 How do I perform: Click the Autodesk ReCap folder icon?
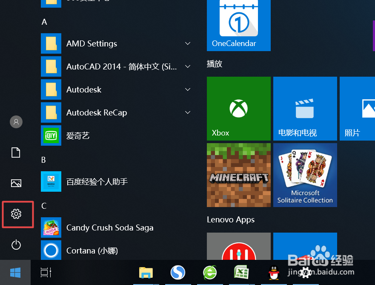point(51,112)
